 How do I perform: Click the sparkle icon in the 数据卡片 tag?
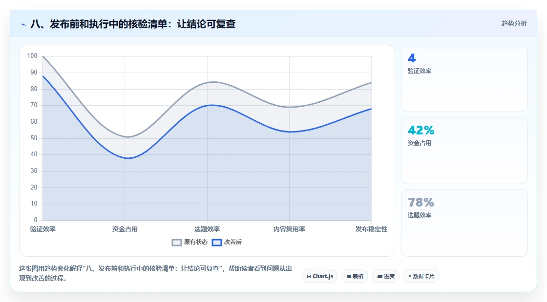(410, 276)
